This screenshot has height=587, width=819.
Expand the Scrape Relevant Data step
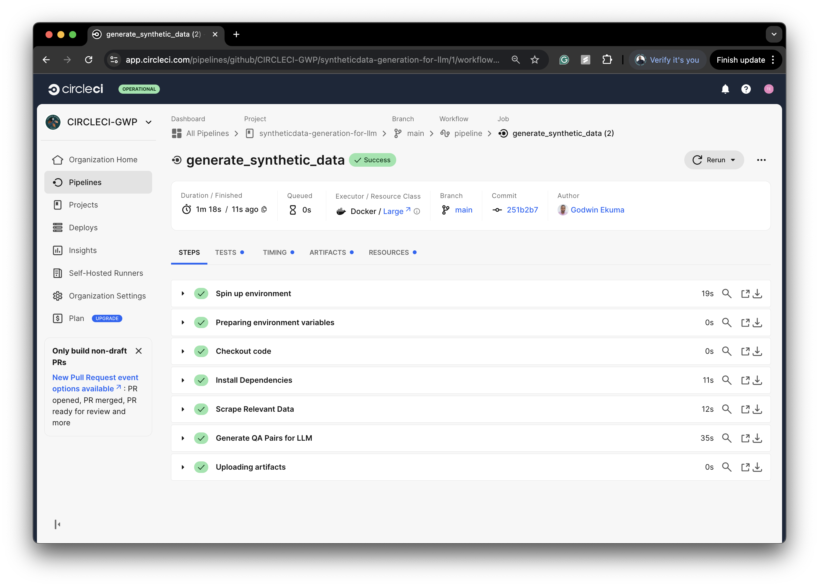(x=182, y=409)
